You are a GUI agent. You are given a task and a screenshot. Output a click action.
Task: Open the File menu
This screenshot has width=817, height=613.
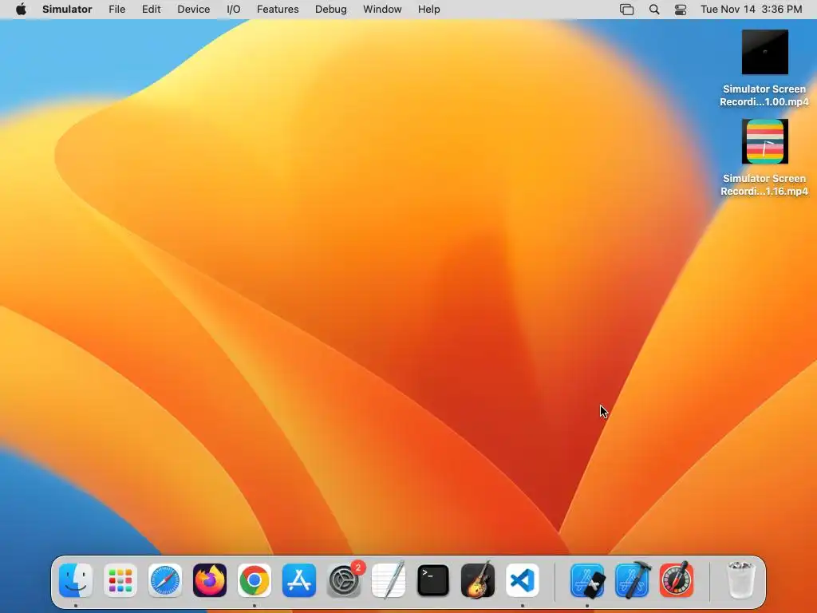pos(116,10)
